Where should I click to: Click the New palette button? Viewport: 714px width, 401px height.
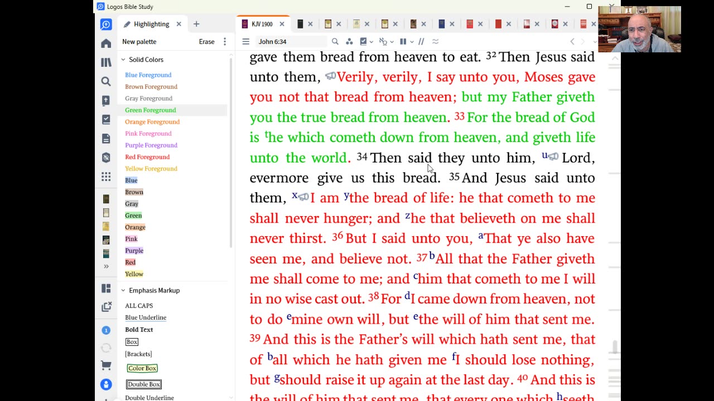point(139,42)
